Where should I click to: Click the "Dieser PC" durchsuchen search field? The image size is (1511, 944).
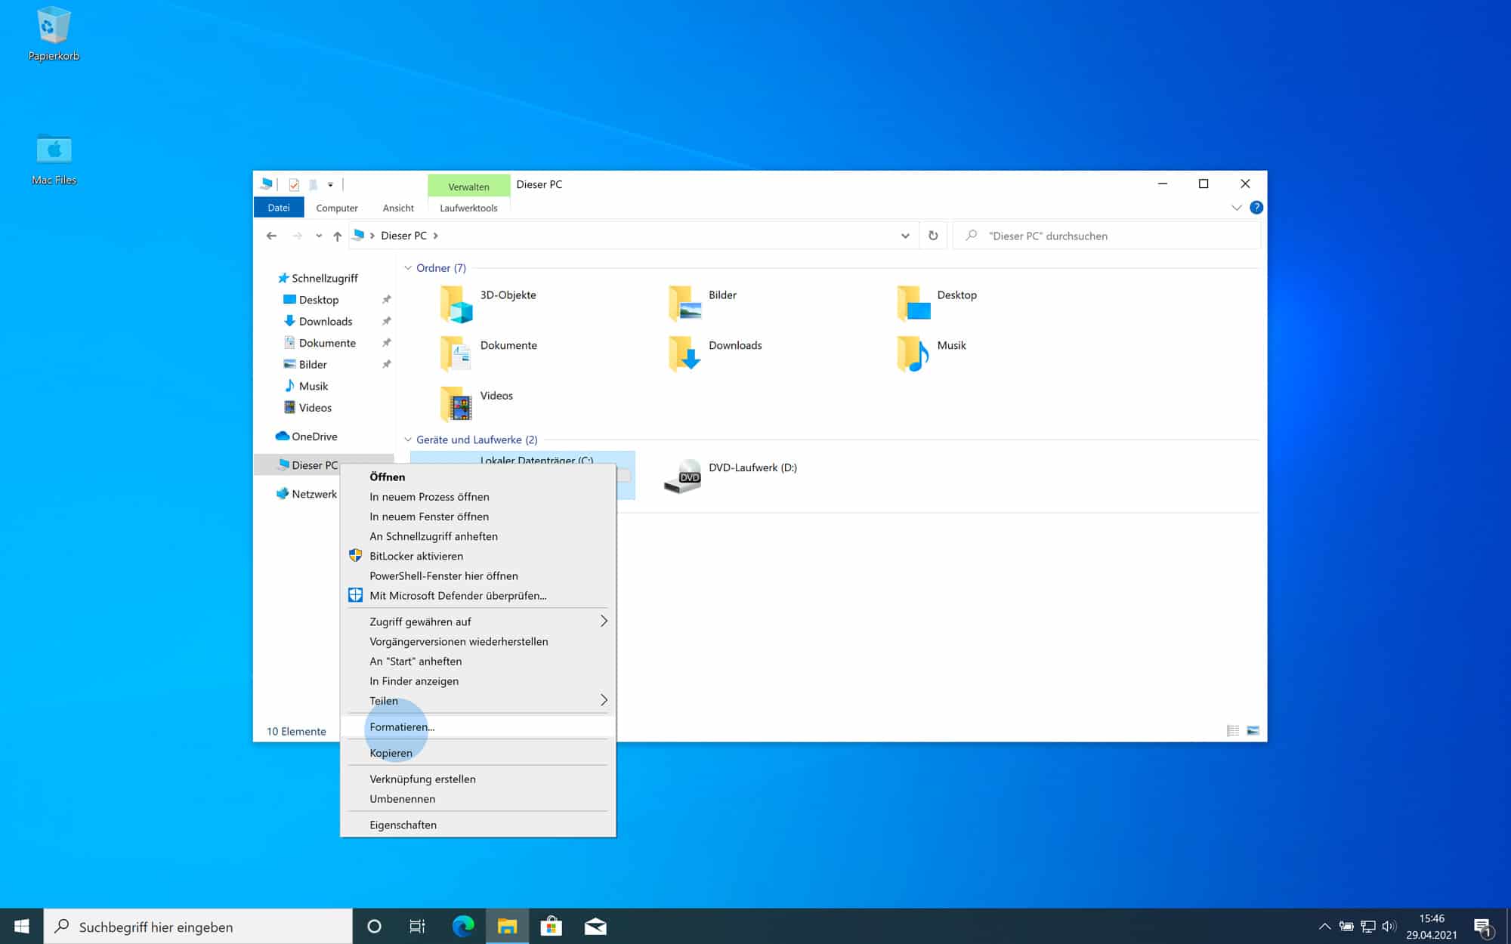(x=1107, y=236)
